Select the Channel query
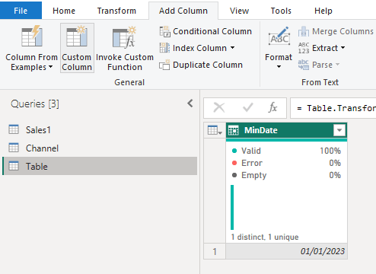376x274 pixels. tap(100, 148)
